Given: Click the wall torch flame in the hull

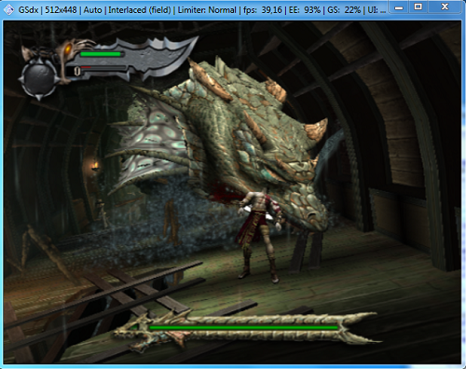Looking at the screenshot, I should coord(96,165).
